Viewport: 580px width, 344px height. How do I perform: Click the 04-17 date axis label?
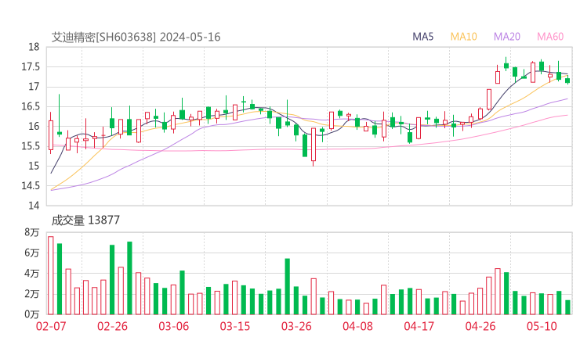(x=419, y=326)
